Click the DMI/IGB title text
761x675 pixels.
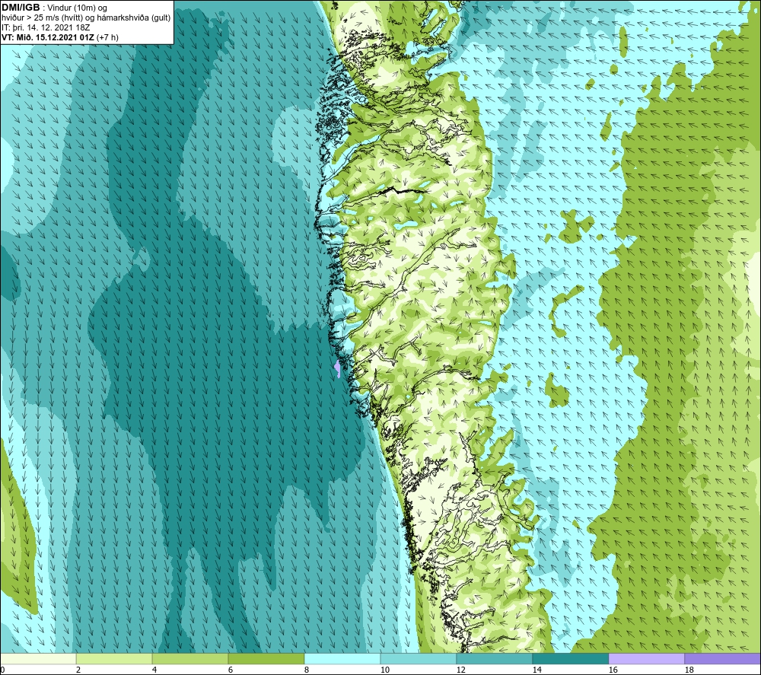[x=21, y=8]
